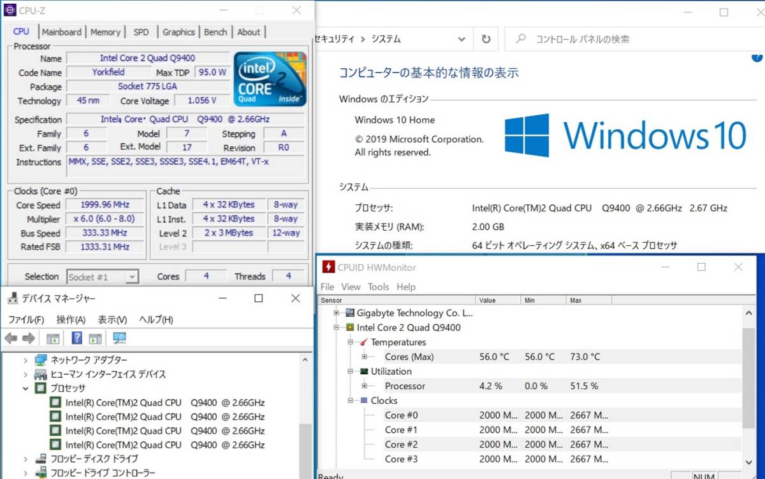The image size is (765, 479).
Task: Click フロッピー ドライブ コントローラー icon
Action: point(41,473)
